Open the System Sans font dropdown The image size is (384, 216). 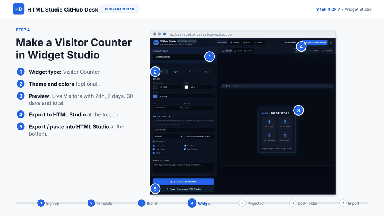pos(168,108)
